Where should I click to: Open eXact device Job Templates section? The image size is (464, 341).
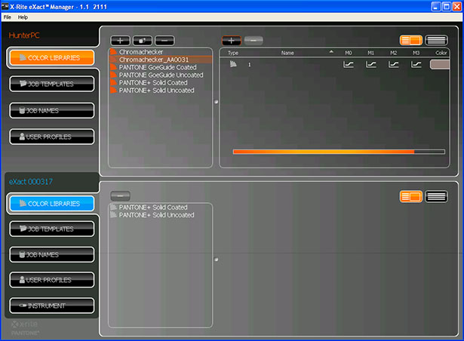coord(52,229)
